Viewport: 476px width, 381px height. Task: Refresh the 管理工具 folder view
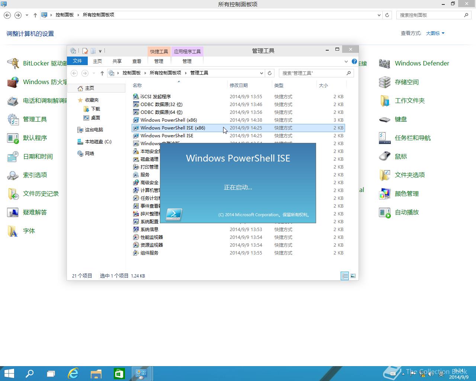(270, 73)
